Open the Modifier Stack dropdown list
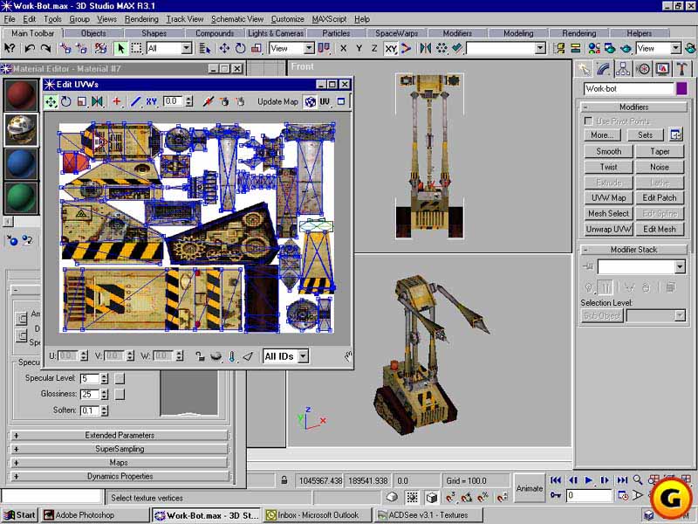698x524 pixels. [680, 267]
